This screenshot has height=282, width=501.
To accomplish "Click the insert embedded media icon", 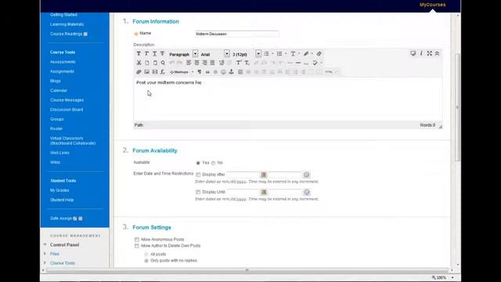I will click(x=155, y=72).
